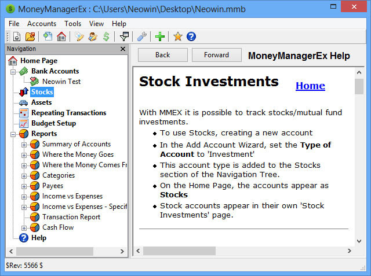Viewport: 371px width, 276px height.
Task: Close the Navigation panel
Action: click(123, 49)
